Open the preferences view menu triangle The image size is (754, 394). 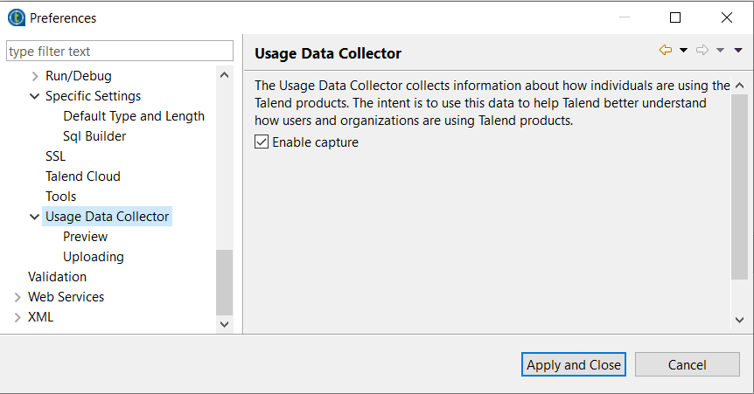coord(738,51)
